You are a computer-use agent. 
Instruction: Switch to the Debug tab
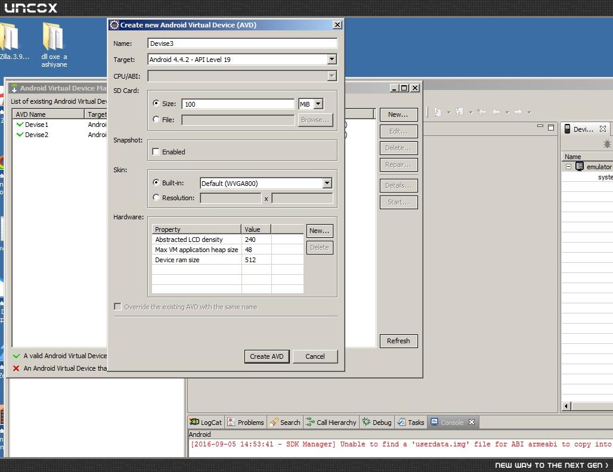pyautogui.click(x=377, y=423)
